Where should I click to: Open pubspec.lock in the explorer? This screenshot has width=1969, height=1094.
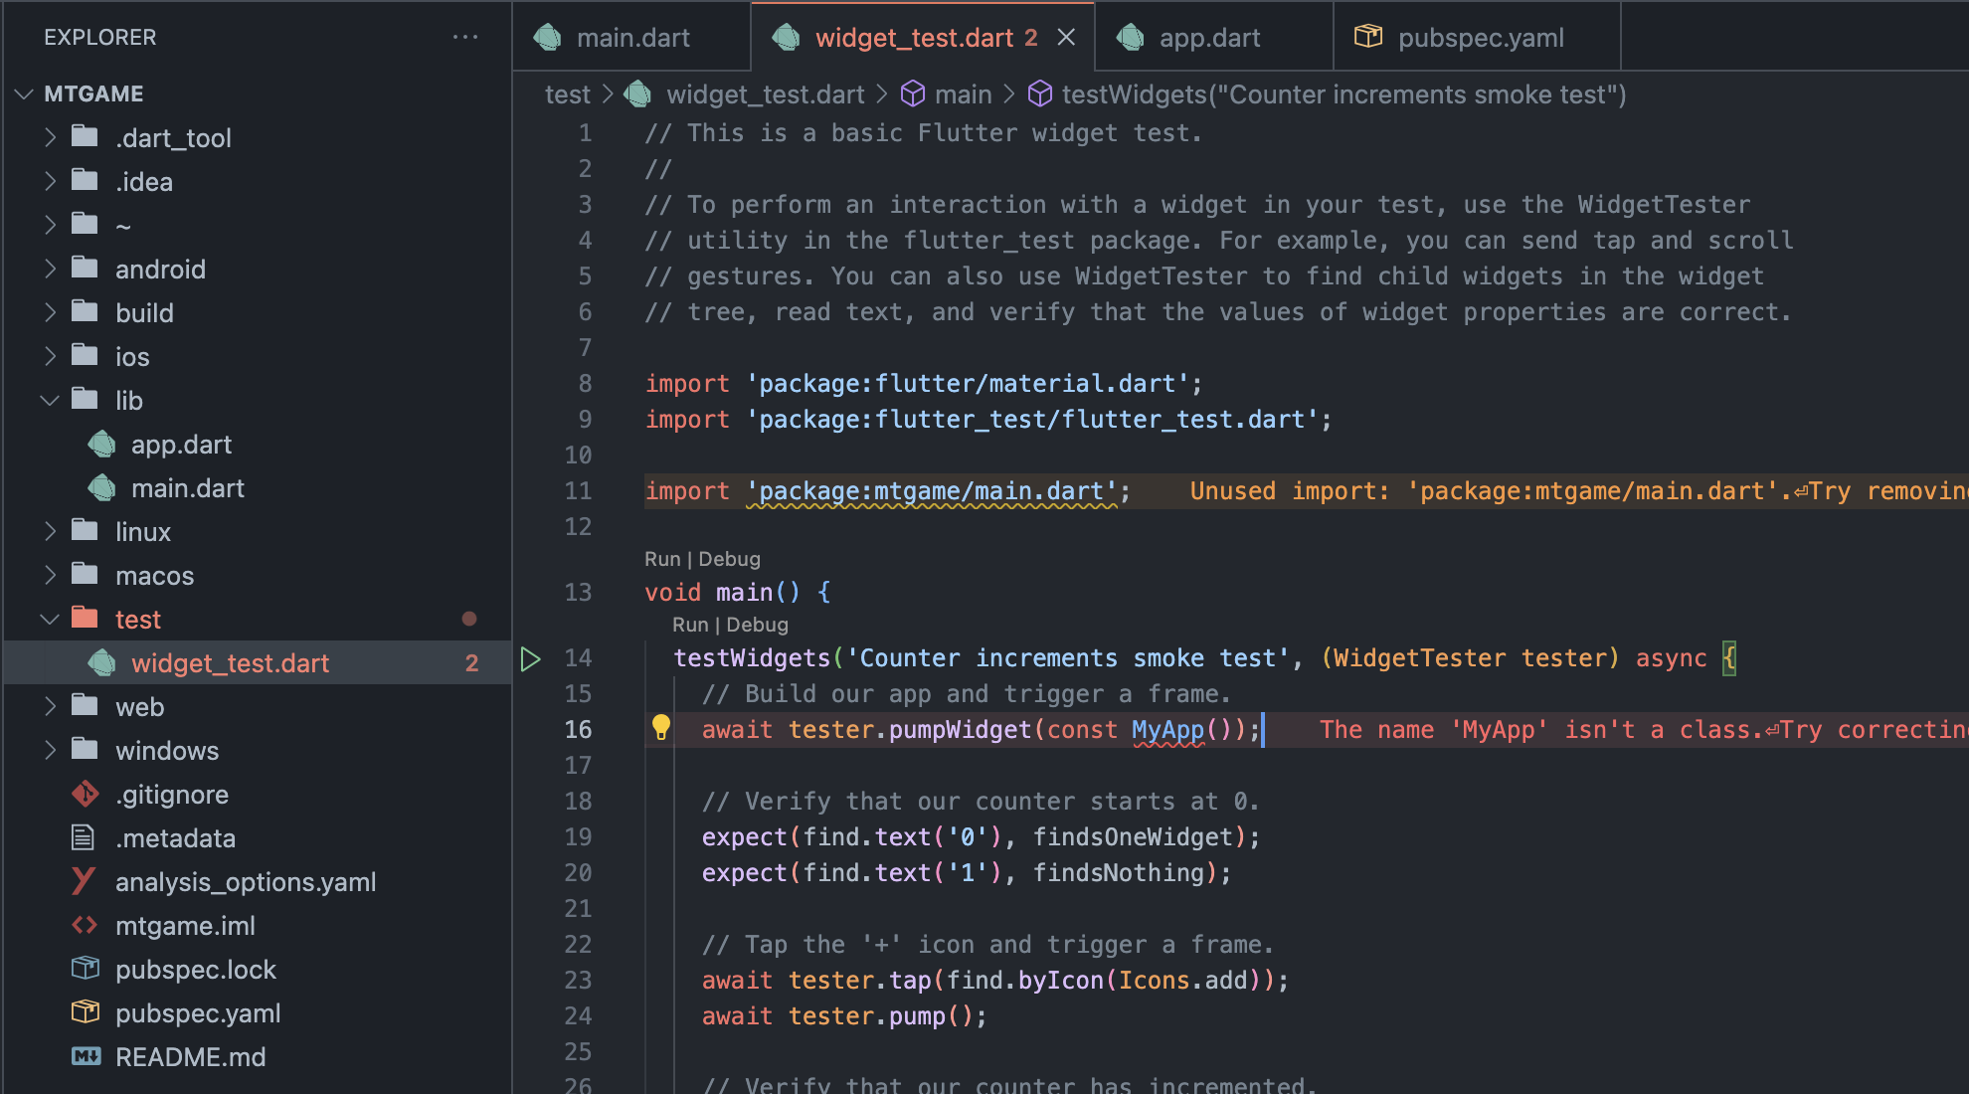point(196,970)
